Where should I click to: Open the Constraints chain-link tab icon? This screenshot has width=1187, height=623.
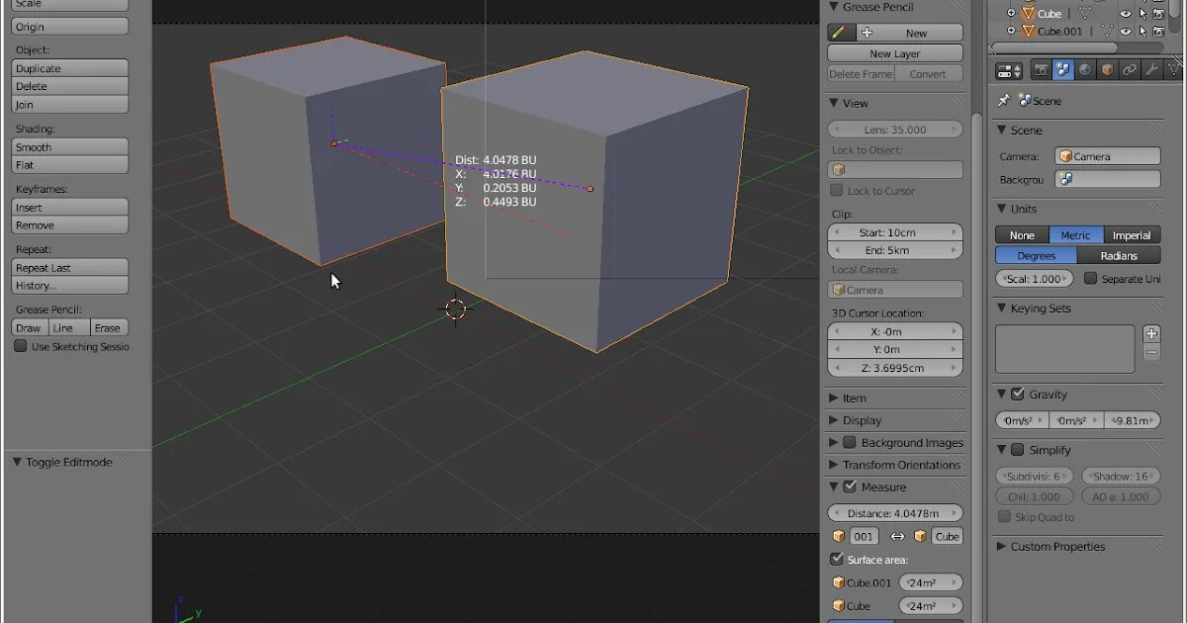tap(1130, 69)
